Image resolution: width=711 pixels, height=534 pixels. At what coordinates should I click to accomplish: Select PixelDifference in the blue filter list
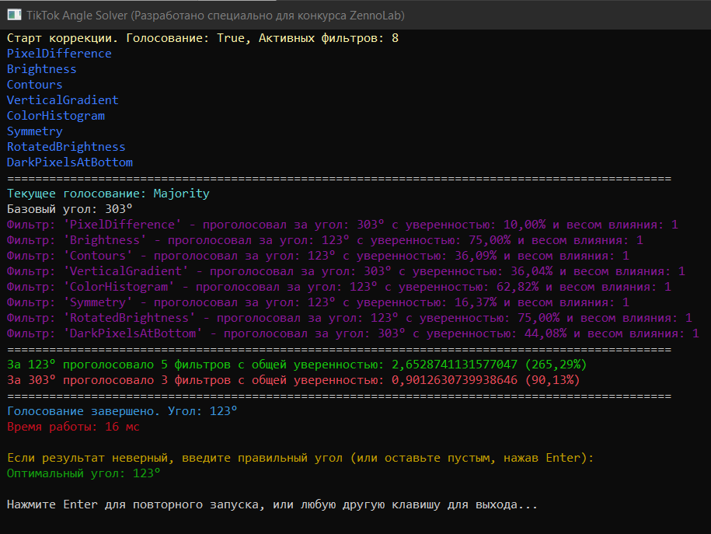click(x=59, y=54)
